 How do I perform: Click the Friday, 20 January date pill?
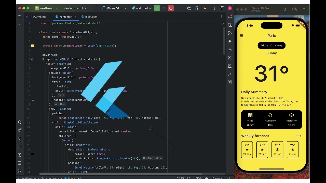tap(271, 45)
